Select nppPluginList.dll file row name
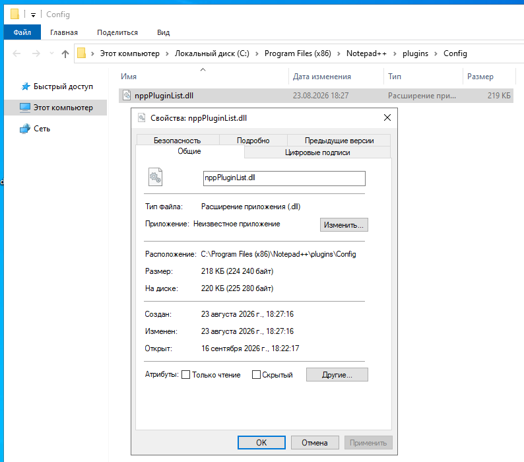The width and height of the screenshot is (524, 462). tap(164, 96)
